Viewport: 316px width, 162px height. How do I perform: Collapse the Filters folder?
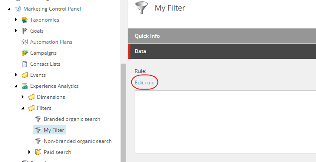pyautogui.click(x=23, y=108)
